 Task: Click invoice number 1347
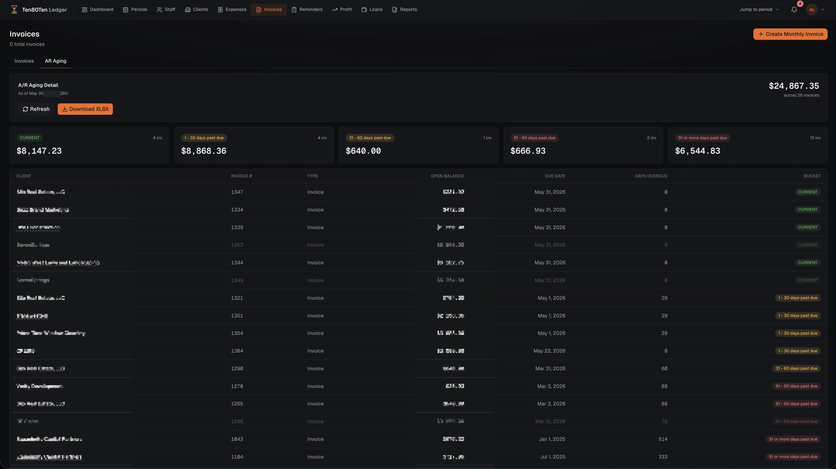coord(237,192)
